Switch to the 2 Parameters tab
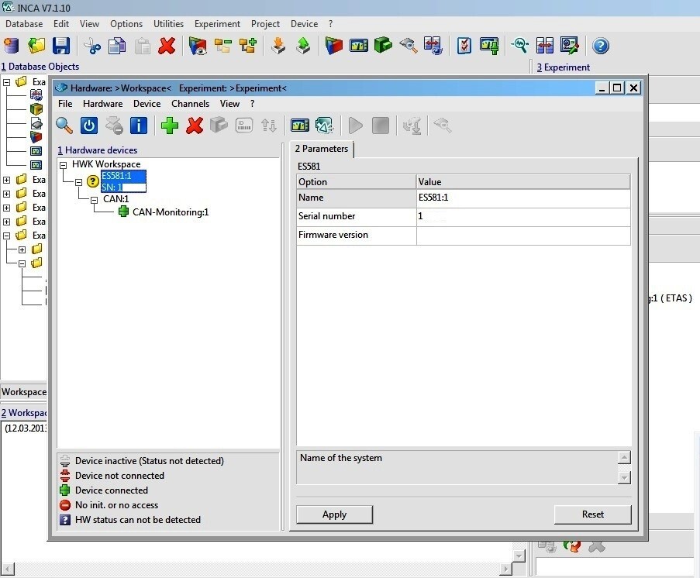 pyautogui.click(x=321, y=149)
